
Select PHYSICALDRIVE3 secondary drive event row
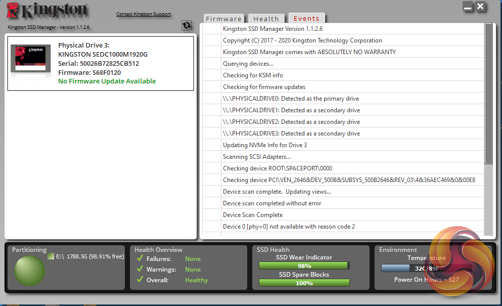click(343, 134)
